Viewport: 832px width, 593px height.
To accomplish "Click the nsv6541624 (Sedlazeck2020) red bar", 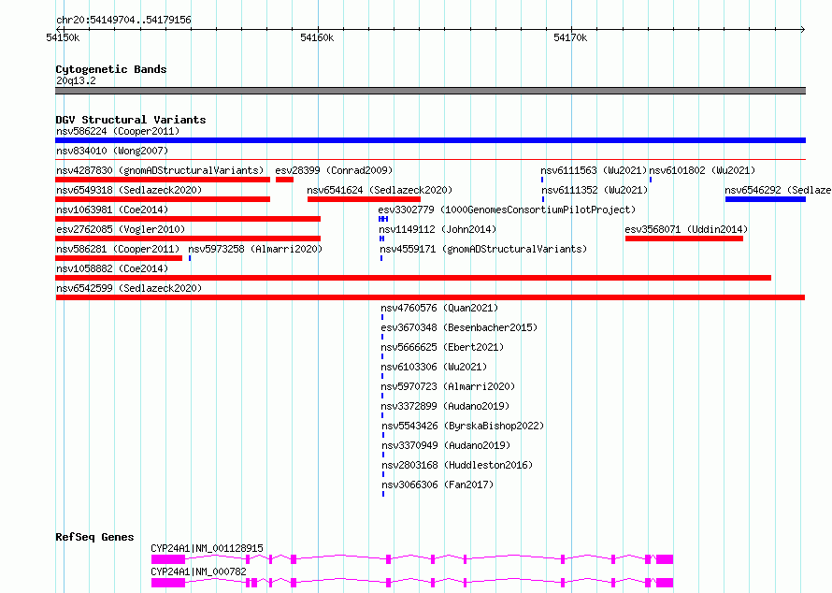I will click(x=364, y=199).
